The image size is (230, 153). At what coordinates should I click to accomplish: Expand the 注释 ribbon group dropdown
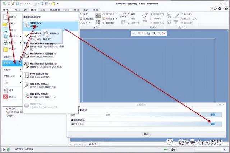(97, 27)
